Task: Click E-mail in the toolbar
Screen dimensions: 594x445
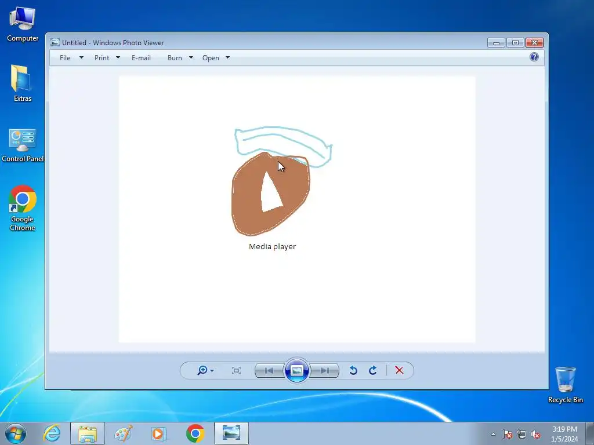Action: point(141,57)
